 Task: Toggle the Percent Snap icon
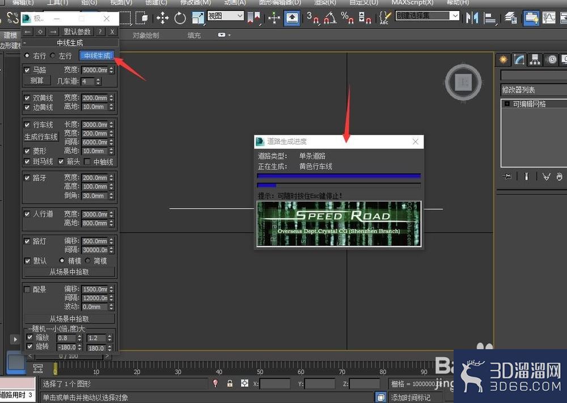pos(347,18)
